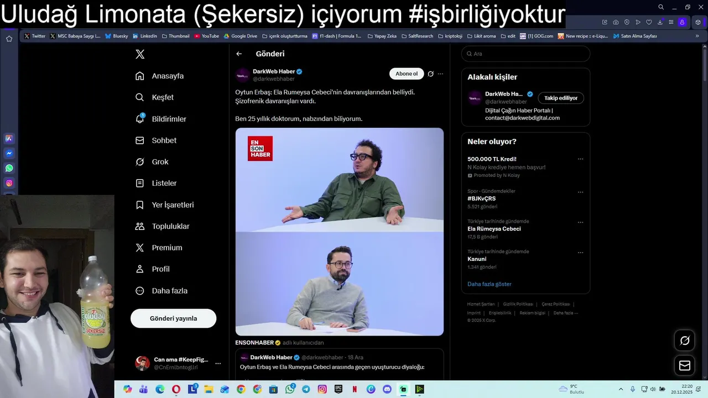Open Twitter bookmark in bookmarks bar

(34, 36)
